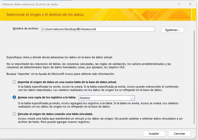The width and height of the screenshot is (198, 140).
Task: Click the "Importar el origen de datos" bold label
Action: point(67,82)
